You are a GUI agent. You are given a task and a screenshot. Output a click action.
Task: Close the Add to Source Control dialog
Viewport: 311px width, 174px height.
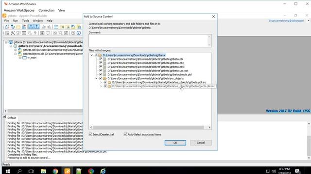pyautogui.click(x=213, y=16)
